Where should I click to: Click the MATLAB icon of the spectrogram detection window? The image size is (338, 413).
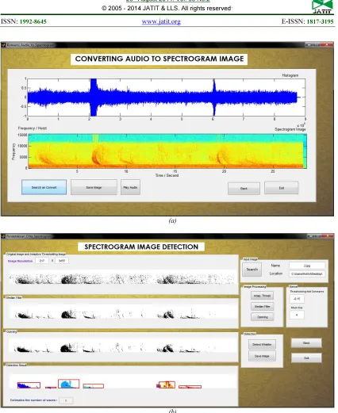tap(3, 236)
